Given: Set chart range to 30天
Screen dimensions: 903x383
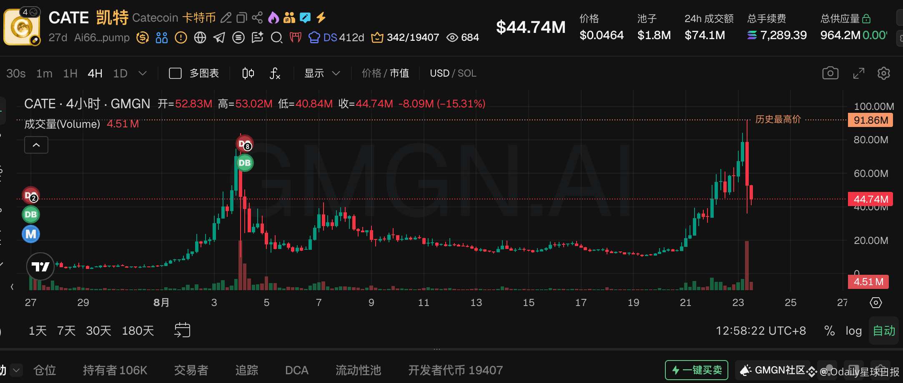Looking at the screenshot, I should pyautogui.click(x=98, y=331).
